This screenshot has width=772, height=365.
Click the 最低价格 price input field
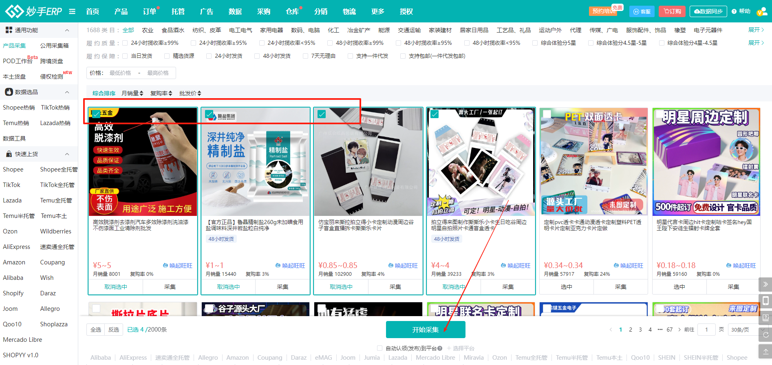120,73
